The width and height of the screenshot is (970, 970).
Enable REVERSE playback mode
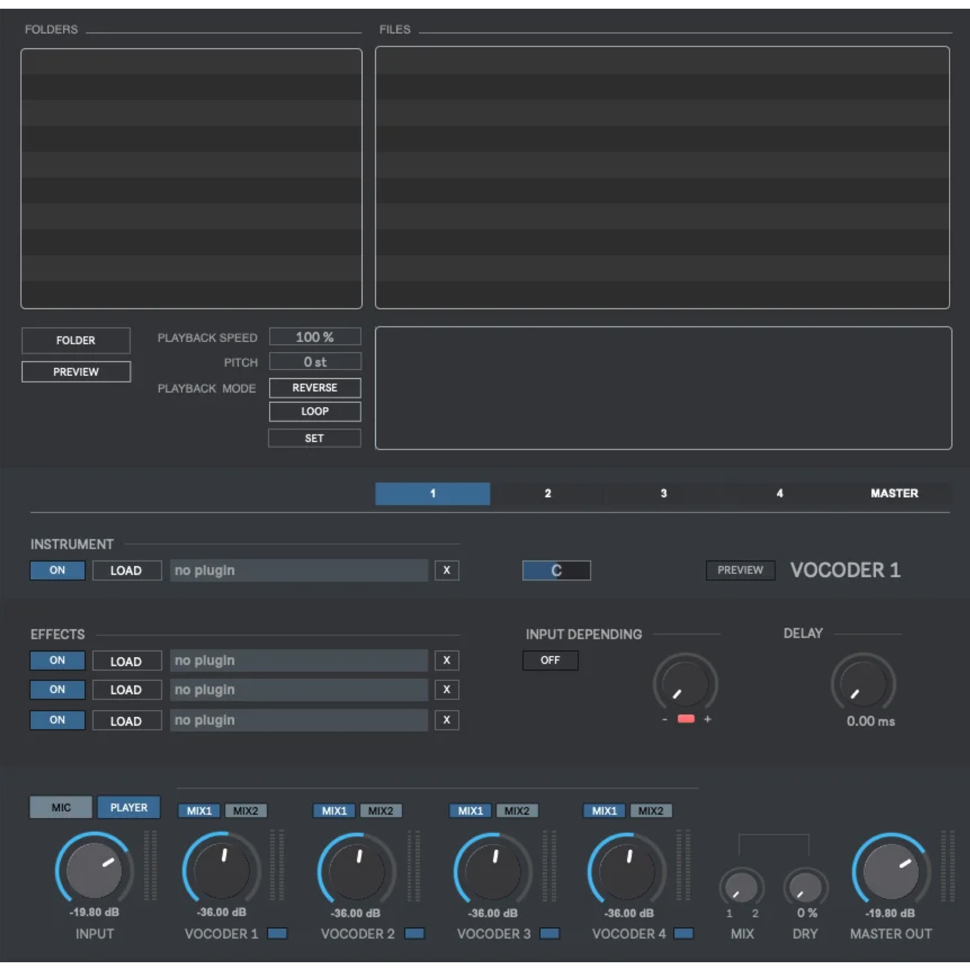315,388
